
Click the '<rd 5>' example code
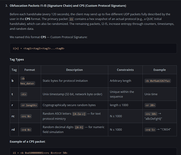[x=150, y=130]
